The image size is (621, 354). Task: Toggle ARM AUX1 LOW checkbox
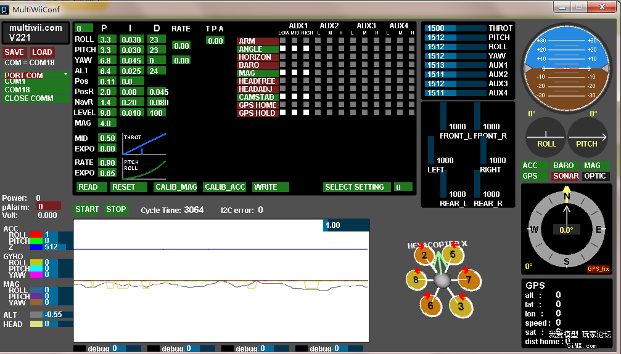[283, 41]
